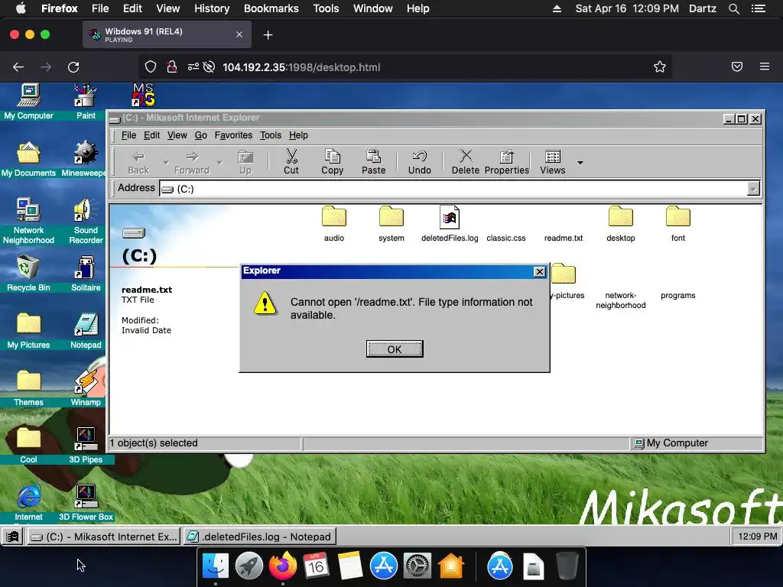This screenshot has width=783, height=587.
Task: Click the Delete toolbar button
Action: pos(466,162)
